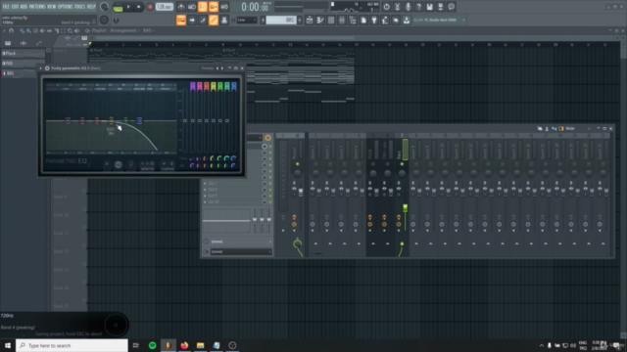The height and width of the screenshot is (352, 627).
Task: Open the EDIT menu
Action: coord(15,7)
